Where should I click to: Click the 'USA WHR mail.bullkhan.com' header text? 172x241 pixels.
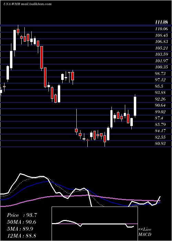27,4
